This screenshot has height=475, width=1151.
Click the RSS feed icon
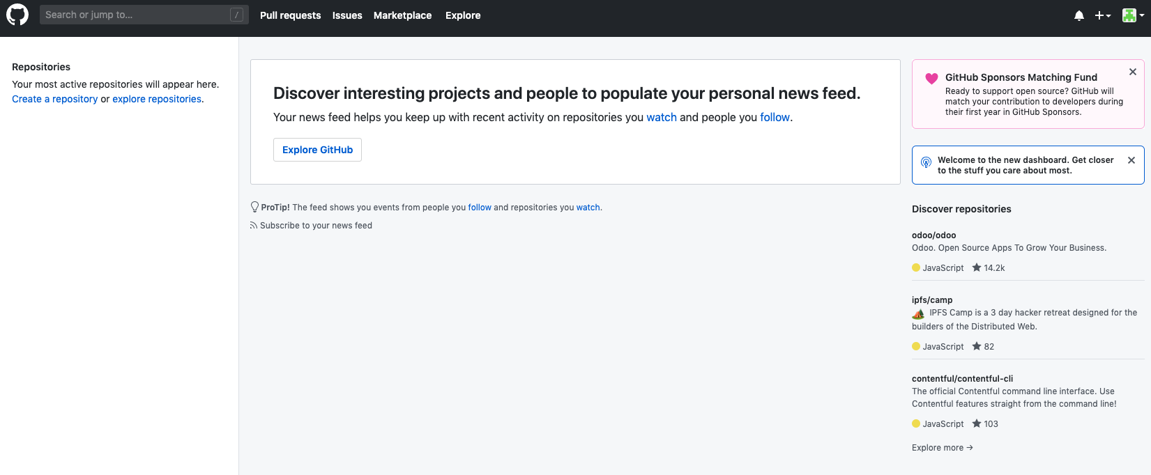[x=253, y=226]
